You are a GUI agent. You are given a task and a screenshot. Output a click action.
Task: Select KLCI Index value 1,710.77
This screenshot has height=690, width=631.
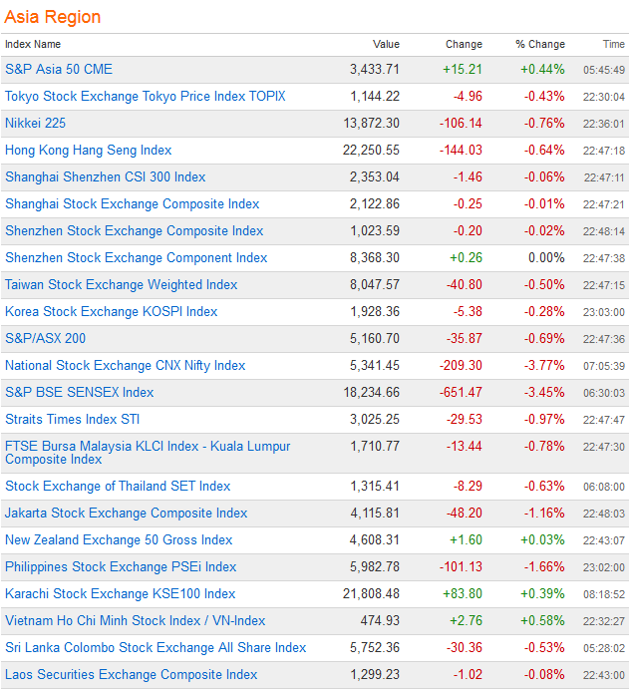click(375, 446)
